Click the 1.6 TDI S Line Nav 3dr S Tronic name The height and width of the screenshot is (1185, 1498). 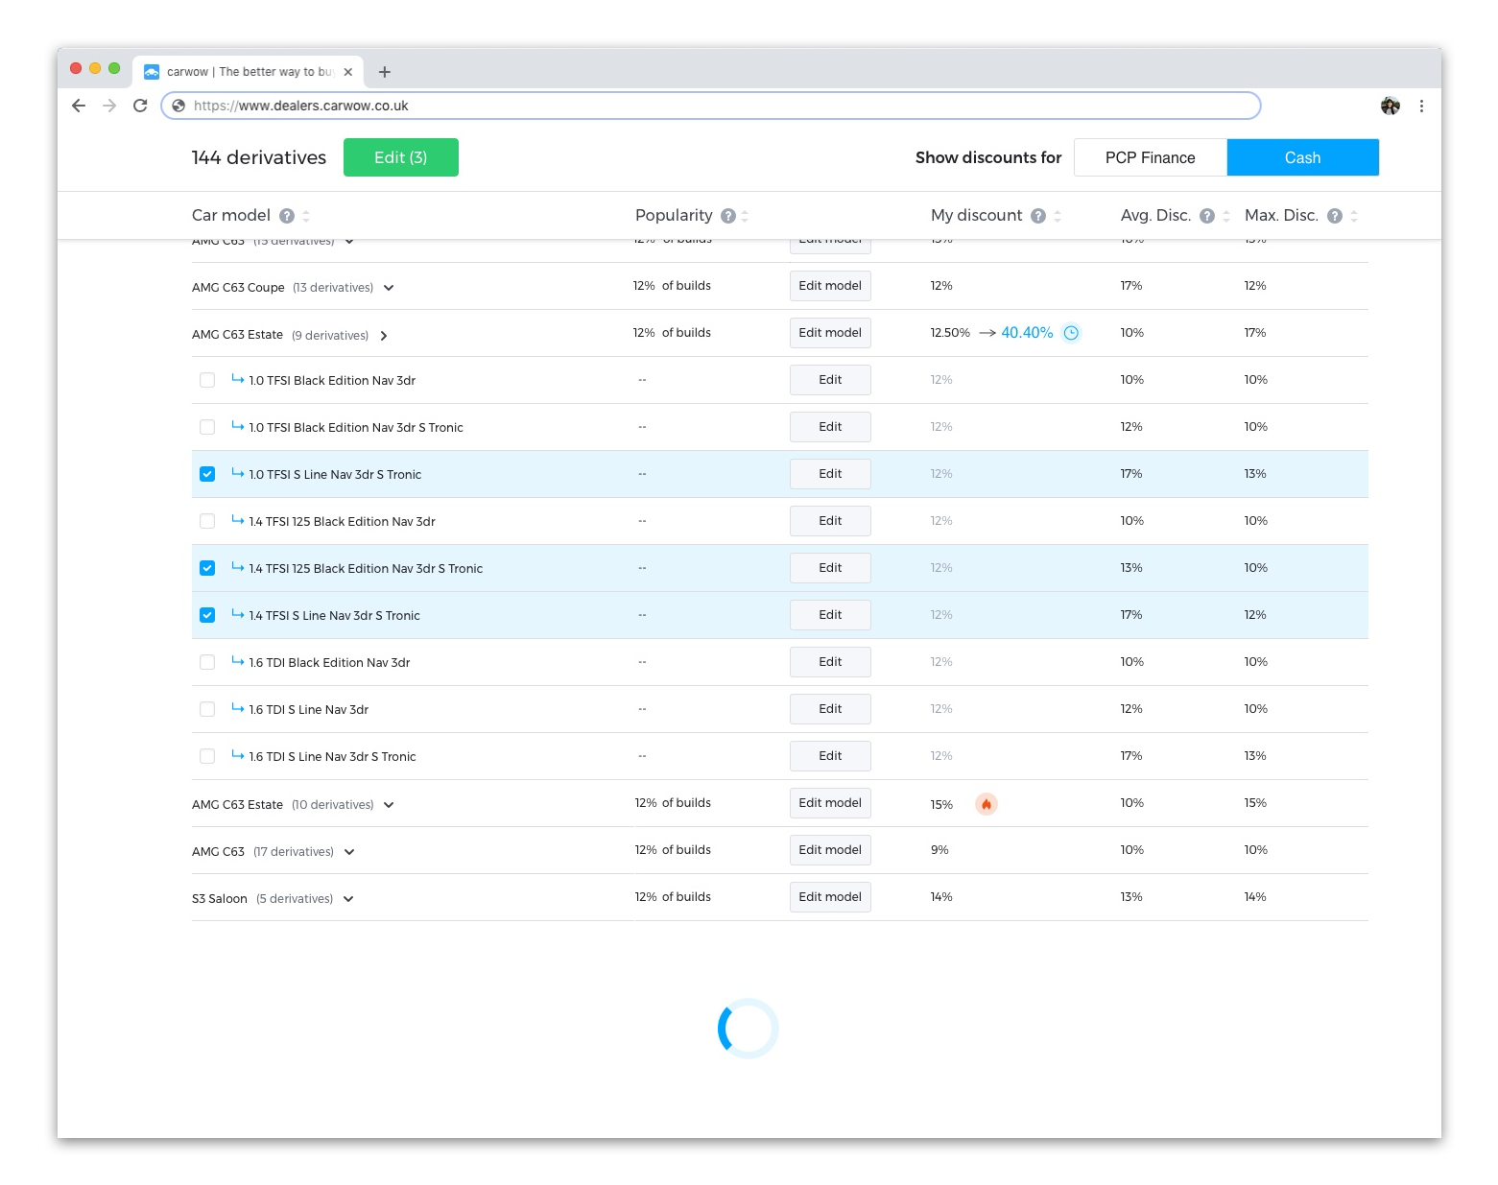[332, 757]
